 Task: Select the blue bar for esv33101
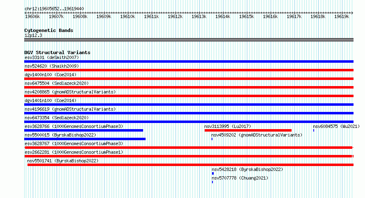[x=189, y=61]
